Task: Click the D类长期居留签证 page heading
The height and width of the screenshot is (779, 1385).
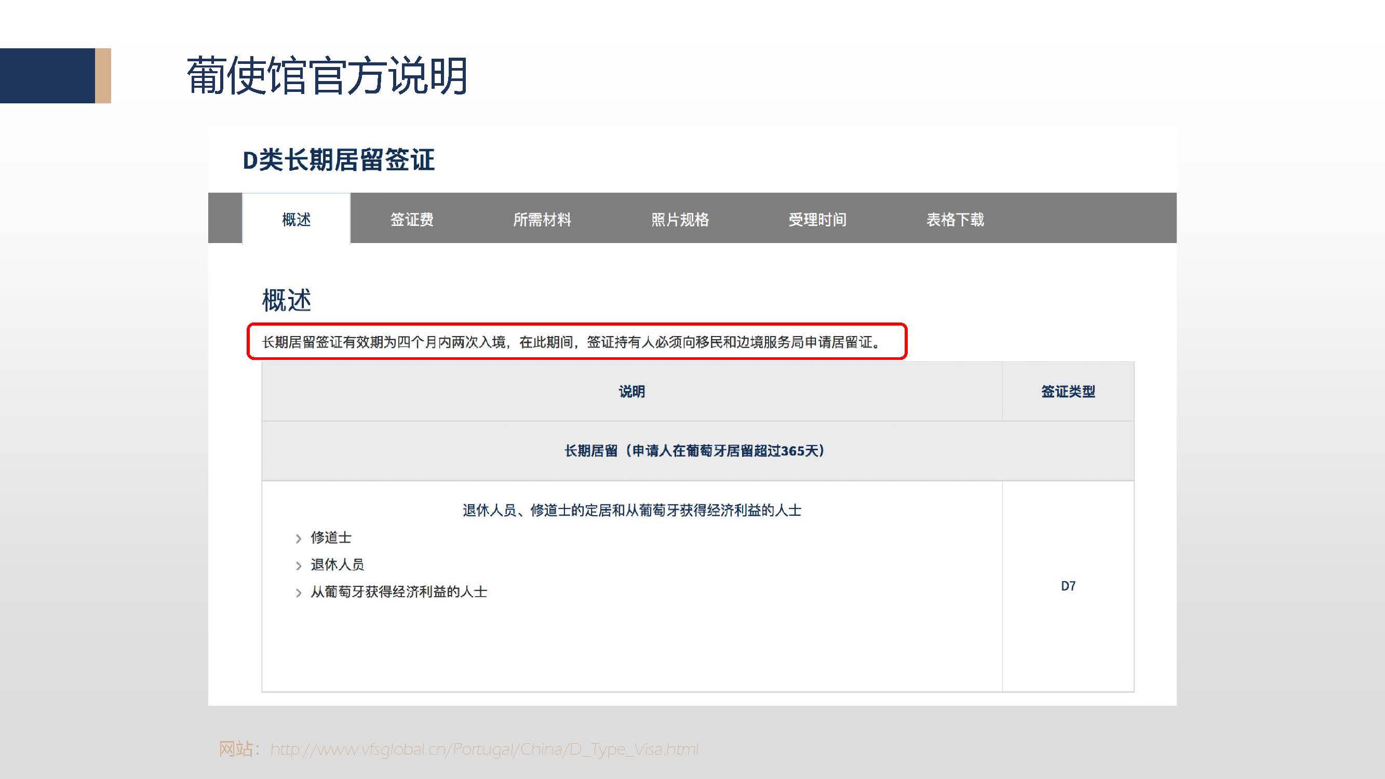Action: [339, 160]
